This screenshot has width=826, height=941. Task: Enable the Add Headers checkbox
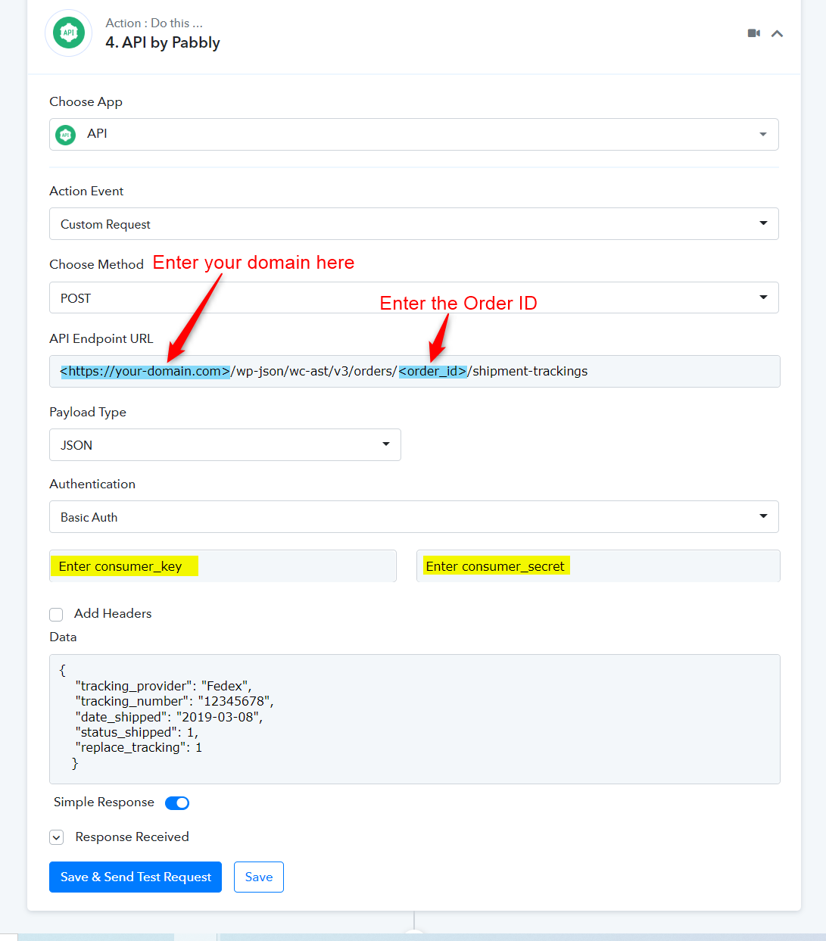click(x=56, y=614)
